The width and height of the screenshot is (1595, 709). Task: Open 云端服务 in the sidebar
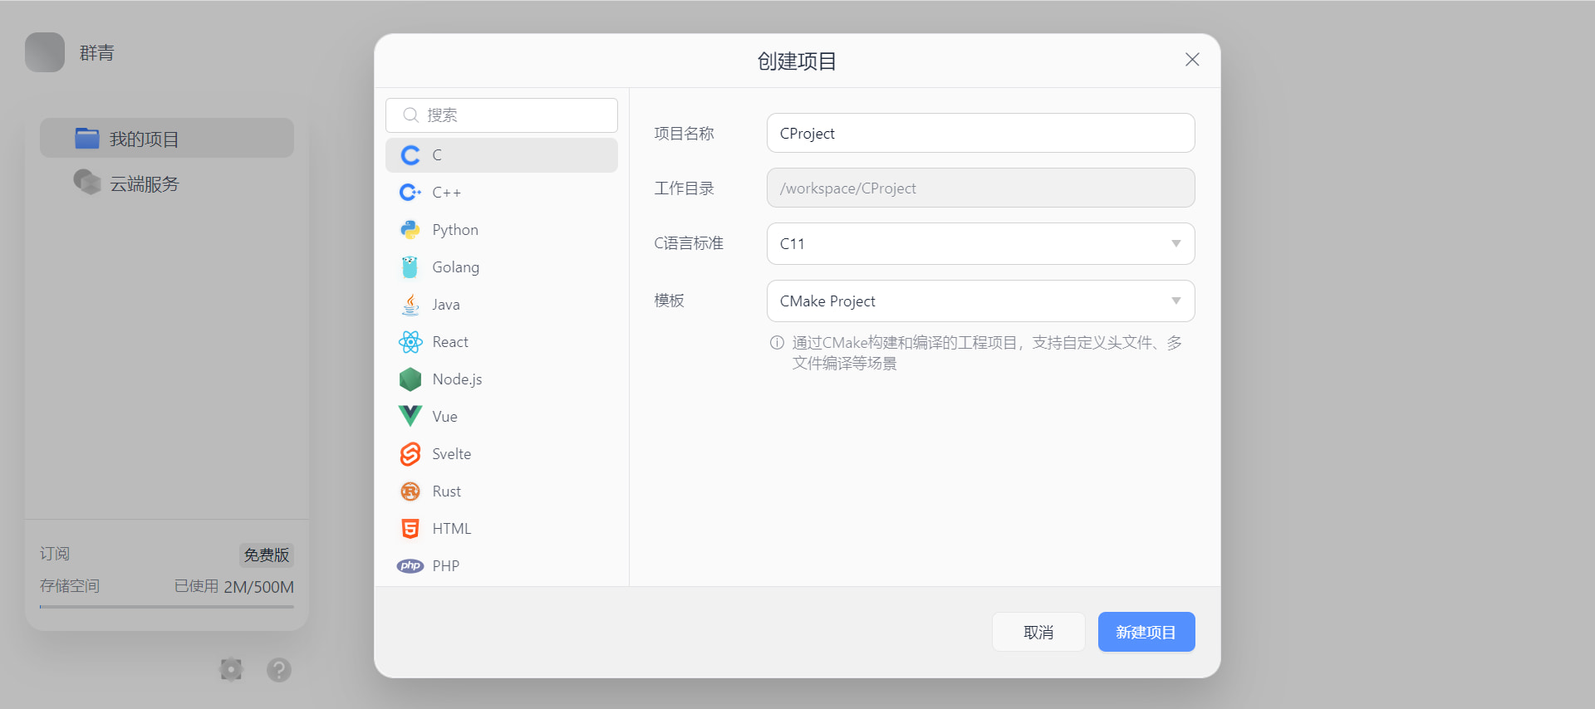point(145,183)
